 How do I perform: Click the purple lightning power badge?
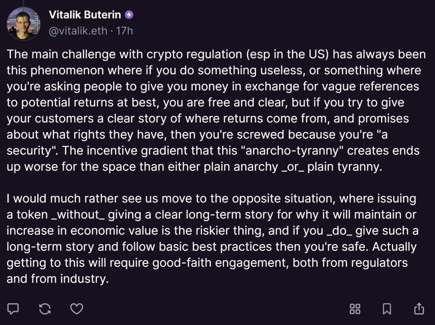coord(129,15)
